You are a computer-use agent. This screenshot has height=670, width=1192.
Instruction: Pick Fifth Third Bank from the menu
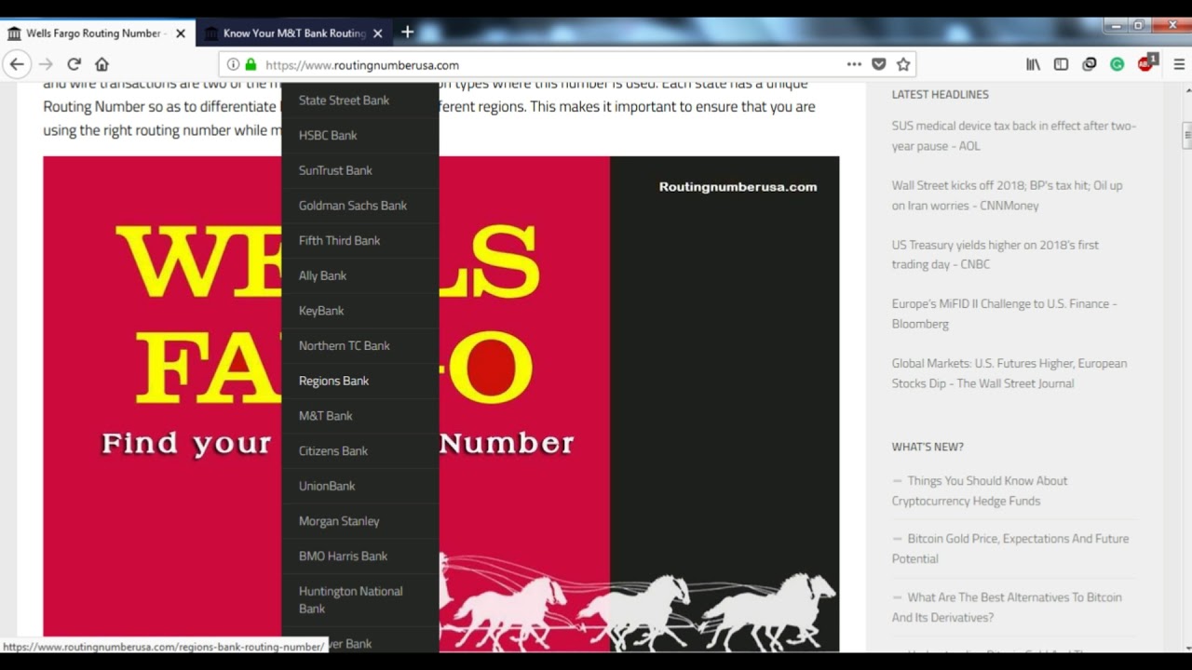359,240
